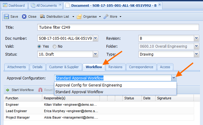Screen dimensions: 203x125
Task: Click the green Start Workflow arrow icon
Action: coord(8,90)
